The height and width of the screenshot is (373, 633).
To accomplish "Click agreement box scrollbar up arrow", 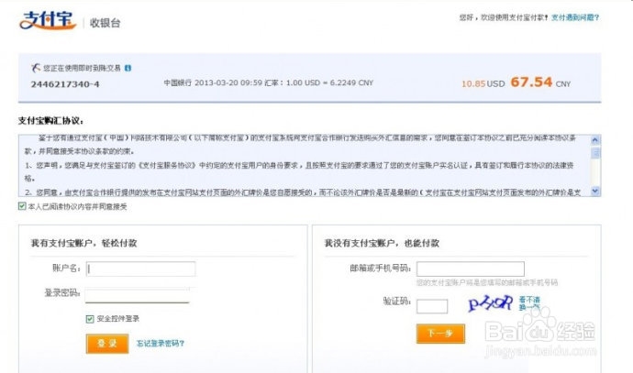I will coord(595,140).
